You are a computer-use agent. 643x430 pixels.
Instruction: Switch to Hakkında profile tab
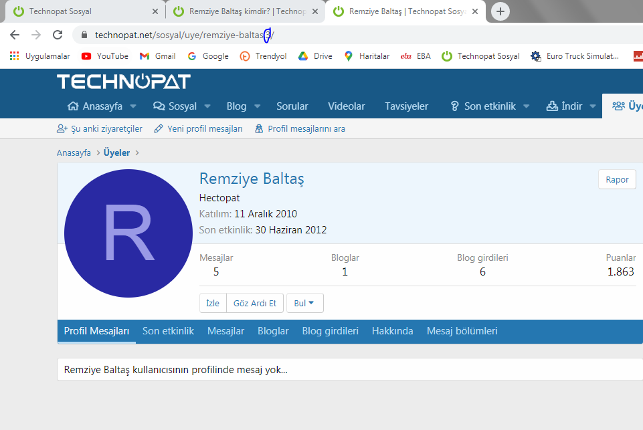[x=393, y=331]
